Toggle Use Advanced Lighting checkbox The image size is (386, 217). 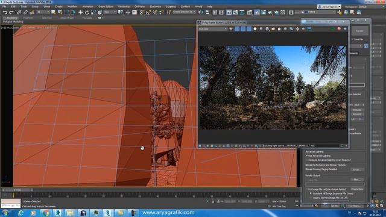(307, 156)
